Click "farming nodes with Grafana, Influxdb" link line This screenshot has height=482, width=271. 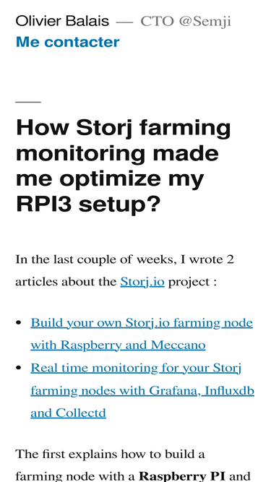click(142, 391)
